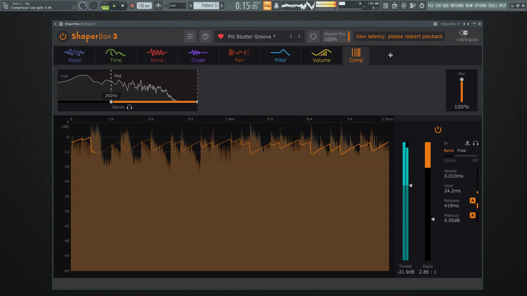Viewport: 527px width, 296px height.
Task: Click the Bands headphones solo icon
Action: [130, 107]
